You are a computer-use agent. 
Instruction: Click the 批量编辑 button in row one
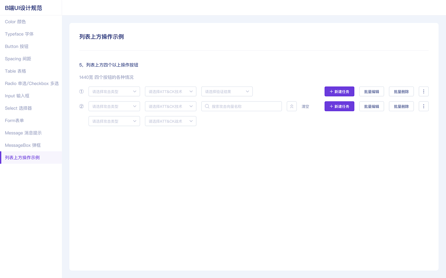371,91
